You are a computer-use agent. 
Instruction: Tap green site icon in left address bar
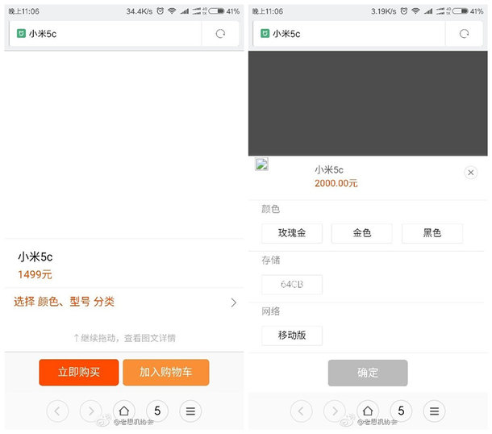click(21, 33)
